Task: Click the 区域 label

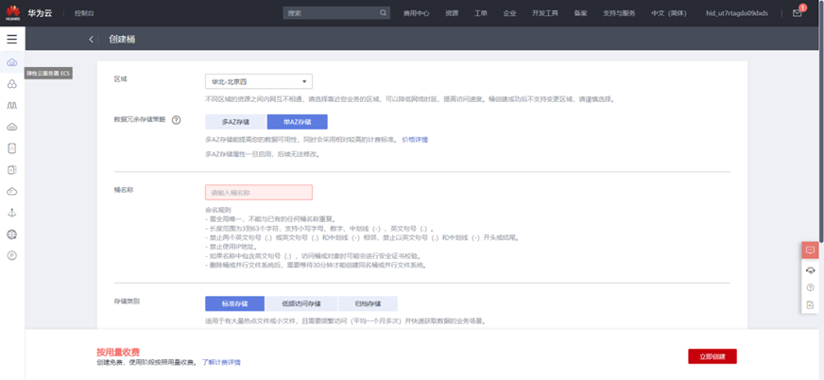Action: [120, 78]
